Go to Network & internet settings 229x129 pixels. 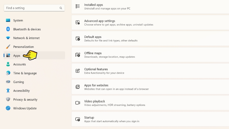(26, 38)
